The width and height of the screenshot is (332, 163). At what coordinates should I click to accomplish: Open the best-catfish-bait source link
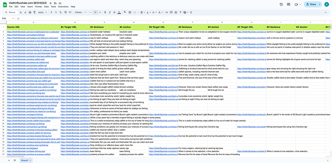(x=26, y=59)
